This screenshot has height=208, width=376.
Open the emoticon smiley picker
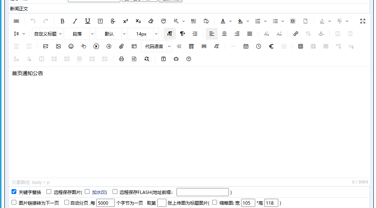(x=71, y=46)
